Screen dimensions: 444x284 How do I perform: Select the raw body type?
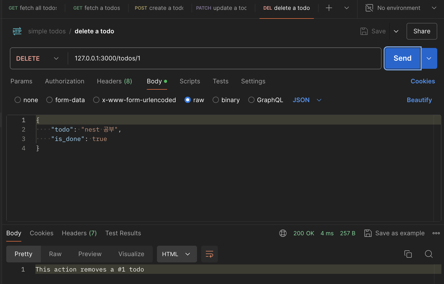tap(188, 100)
